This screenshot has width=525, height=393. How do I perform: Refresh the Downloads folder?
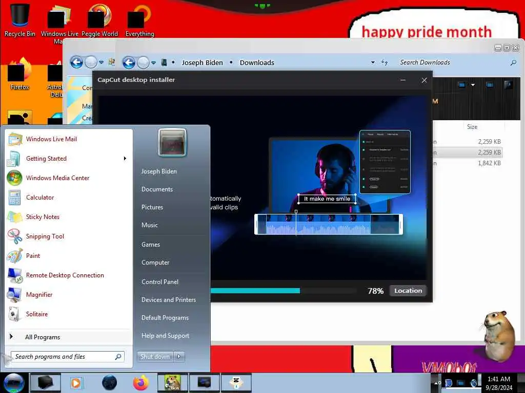[385, 62]
